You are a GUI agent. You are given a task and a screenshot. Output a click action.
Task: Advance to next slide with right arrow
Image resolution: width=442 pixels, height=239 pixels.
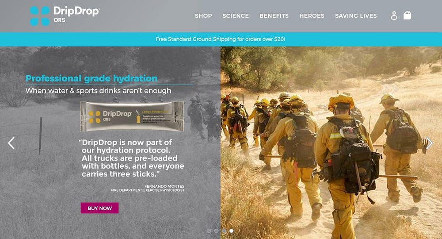(429, 143)
